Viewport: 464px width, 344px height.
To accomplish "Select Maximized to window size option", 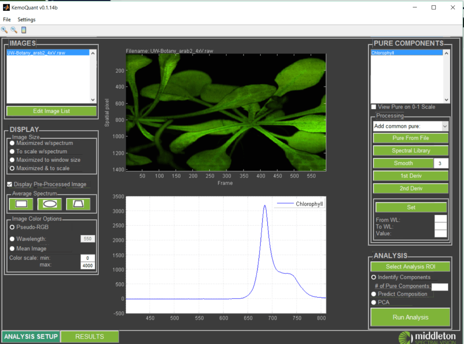I will (x=13, y=160).
